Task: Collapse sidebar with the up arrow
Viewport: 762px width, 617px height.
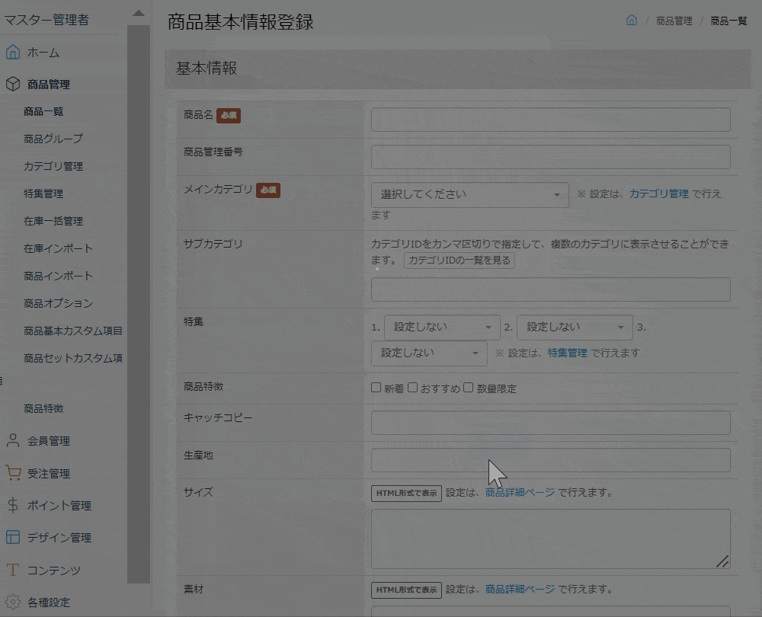Action: tap(139, 13)
